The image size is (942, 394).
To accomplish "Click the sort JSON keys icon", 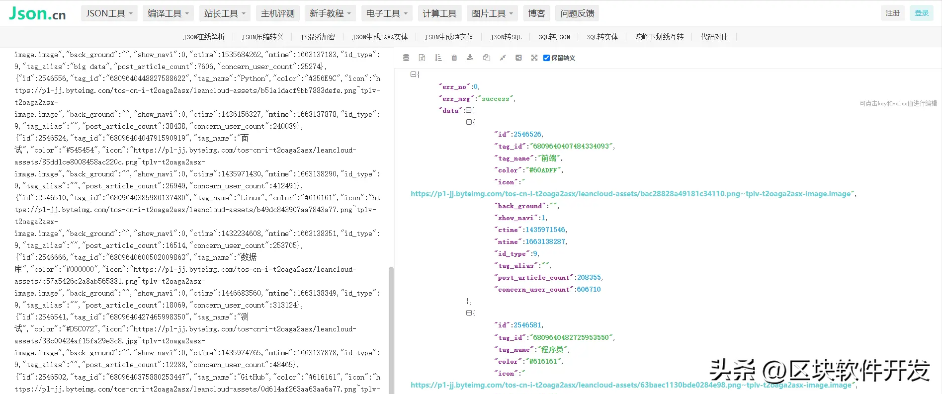I will 438,58.
